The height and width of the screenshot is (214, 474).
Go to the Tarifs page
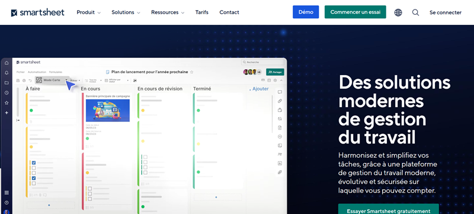[201, 12]
